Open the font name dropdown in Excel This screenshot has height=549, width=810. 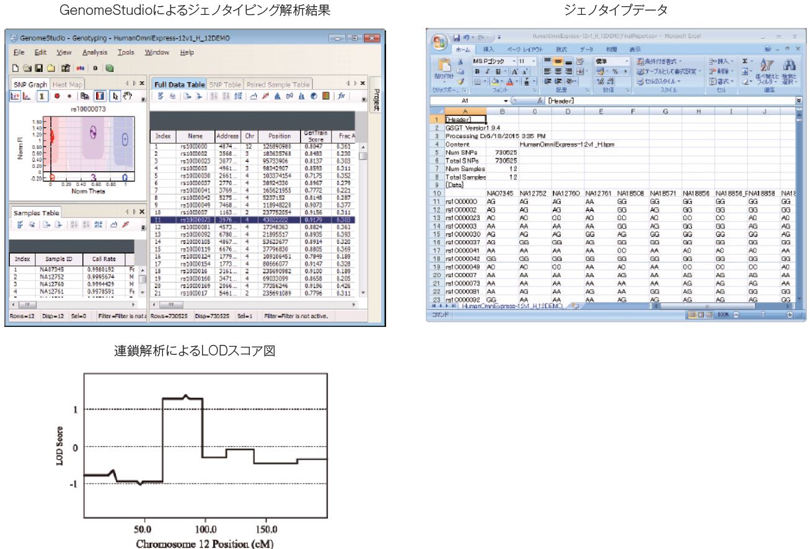pos(513,61)
